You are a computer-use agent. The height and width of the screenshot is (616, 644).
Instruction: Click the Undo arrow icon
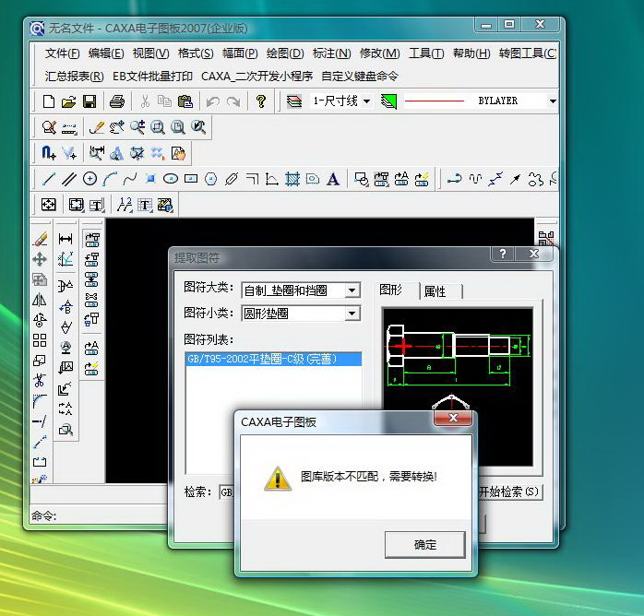(213, 101)
